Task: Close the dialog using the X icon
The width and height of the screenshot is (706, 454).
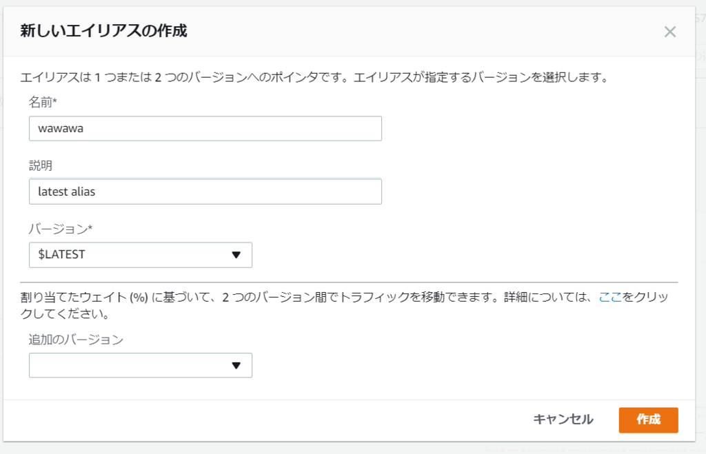Action: 669,31
